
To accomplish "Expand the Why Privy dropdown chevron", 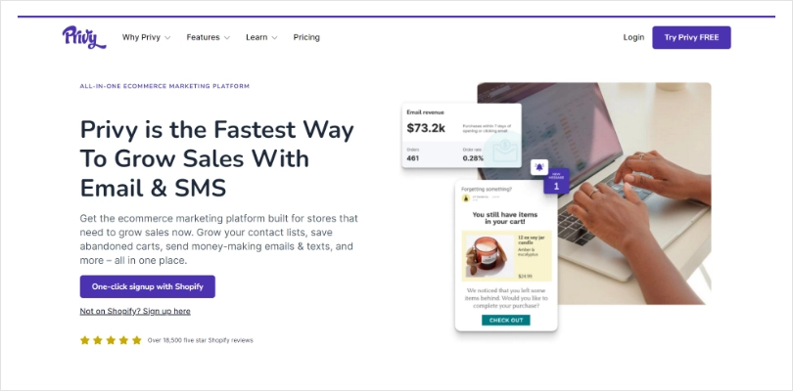I will 167,38.
